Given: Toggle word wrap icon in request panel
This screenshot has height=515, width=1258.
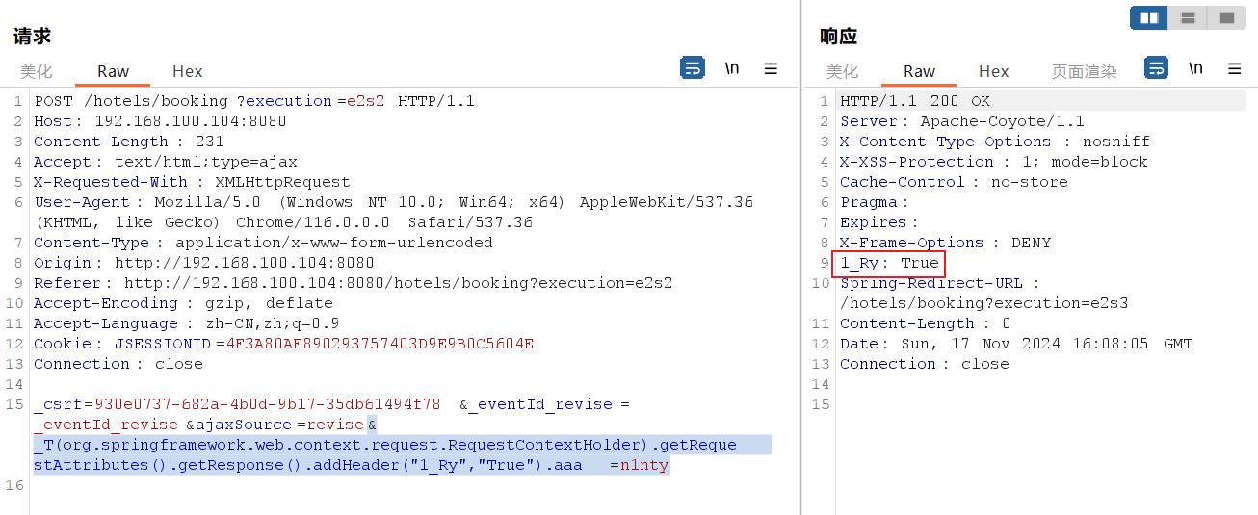Looking at the screenshot, I should (692, 68).
